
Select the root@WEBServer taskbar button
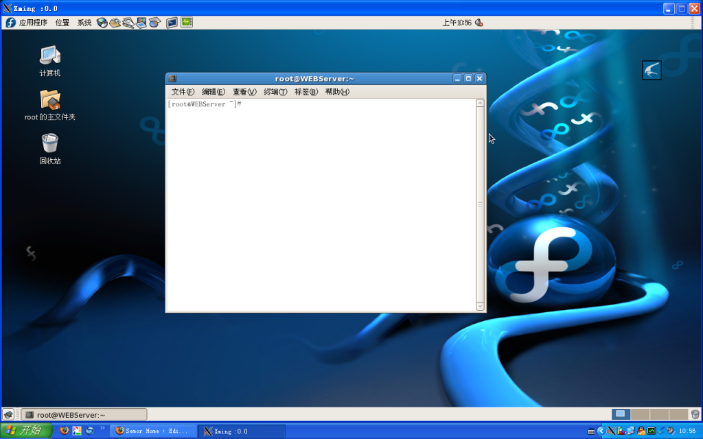82,414
